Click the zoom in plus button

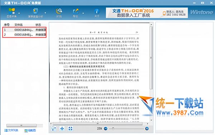pyautogui.click(x=147, y=129)
